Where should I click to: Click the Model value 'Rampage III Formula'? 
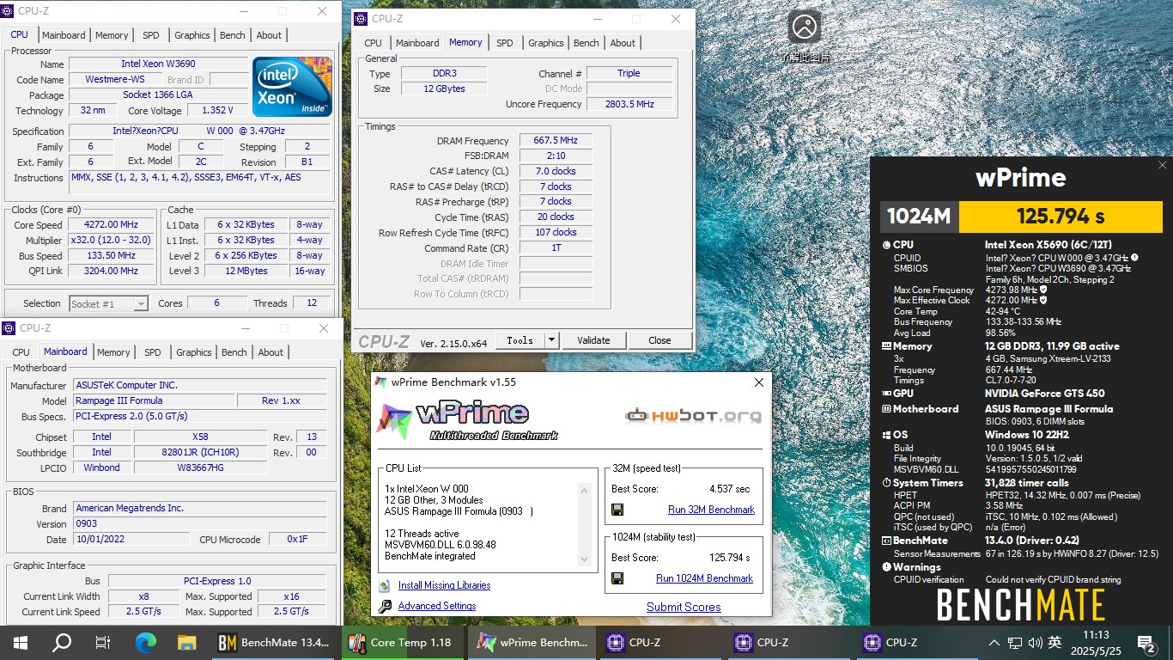153,400
